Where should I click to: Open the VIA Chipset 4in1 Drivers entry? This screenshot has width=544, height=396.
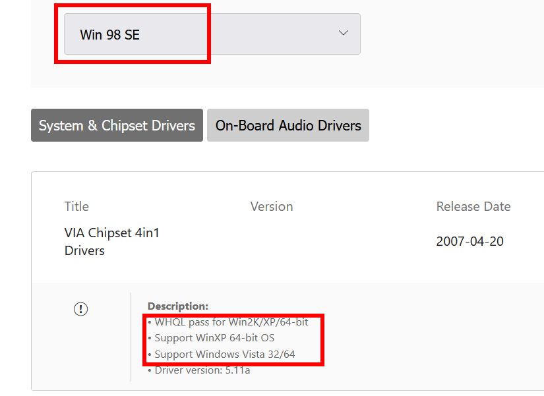point(111,241)
